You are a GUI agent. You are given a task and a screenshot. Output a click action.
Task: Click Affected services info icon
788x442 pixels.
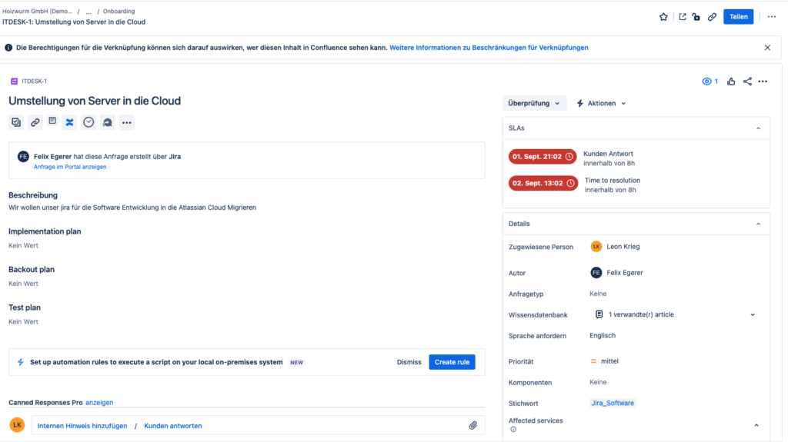pyautogui.click(x=513, y=430)
